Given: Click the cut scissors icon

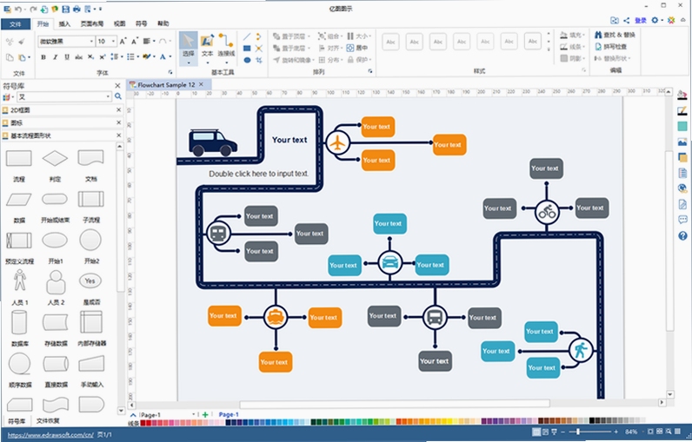Looking at the screenshot, I should 10,42.
